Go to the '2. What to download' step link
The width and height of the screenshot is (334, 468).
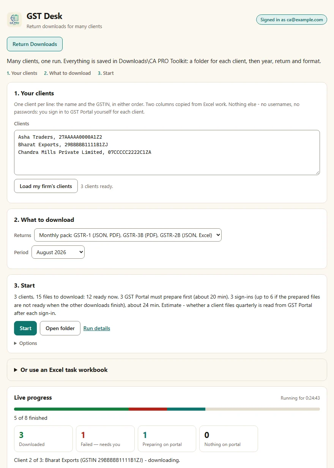tap(67, 73)
